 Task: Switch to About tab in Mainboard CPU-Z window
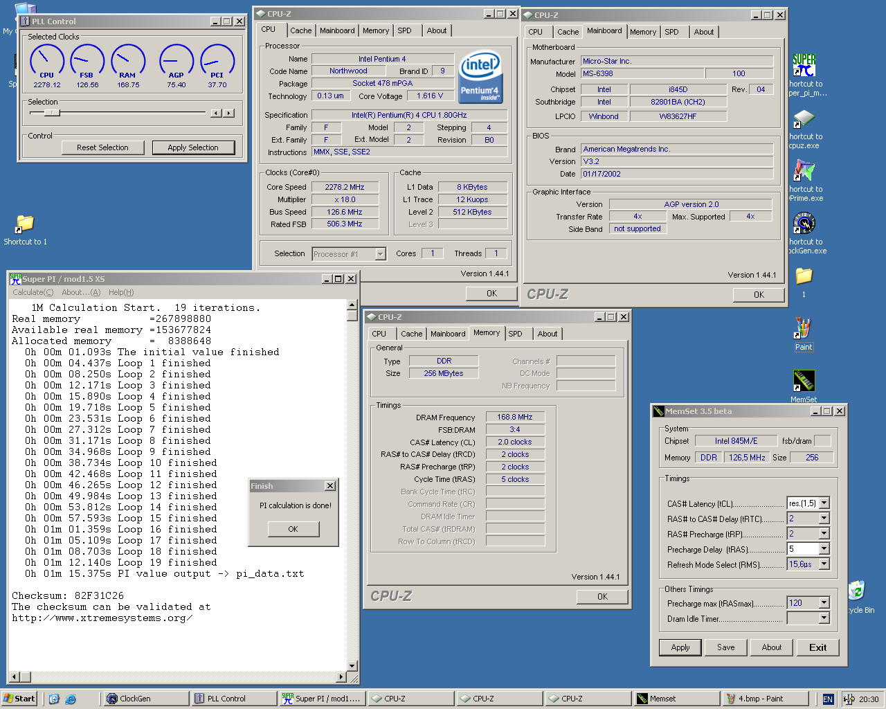(x=704, y=32)
